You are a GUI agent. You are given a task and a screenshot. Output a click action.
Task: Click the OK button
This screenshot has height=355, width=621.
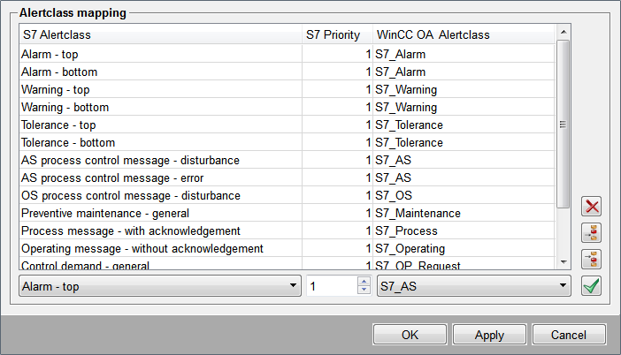coord(410,335)
